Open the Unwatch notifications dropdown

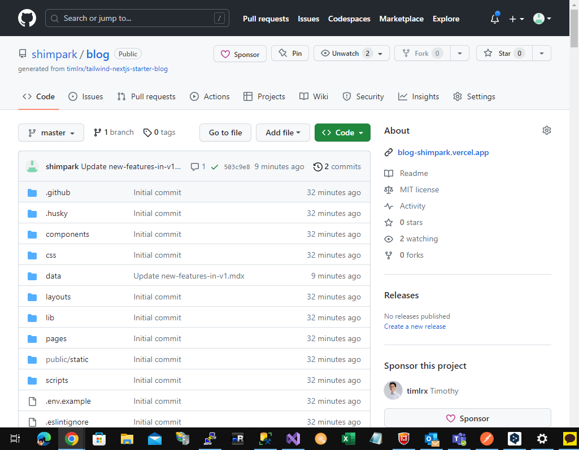(351, 54)
